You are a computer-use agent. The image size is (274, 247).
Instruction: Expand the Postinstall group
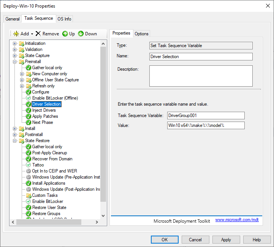(x=15, y=135)
